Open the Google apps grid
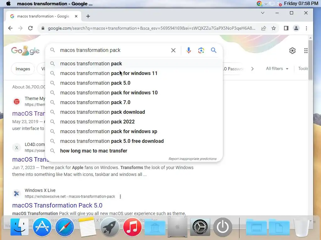The height and width of the screenshot is (240, 321). (306, 51)
